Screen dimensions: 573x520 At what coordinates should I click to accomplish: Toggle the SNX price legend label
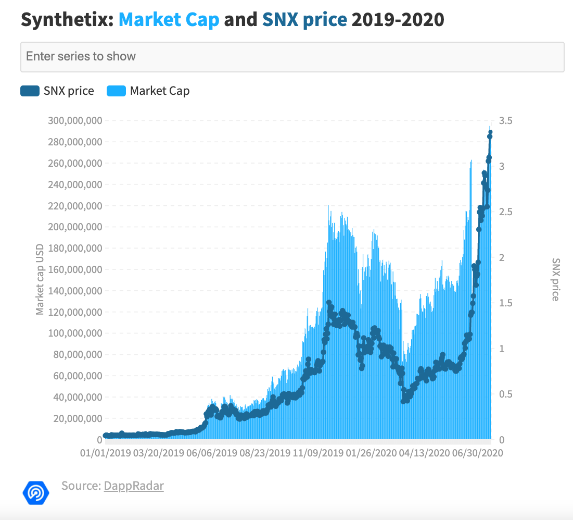point(69,91)
